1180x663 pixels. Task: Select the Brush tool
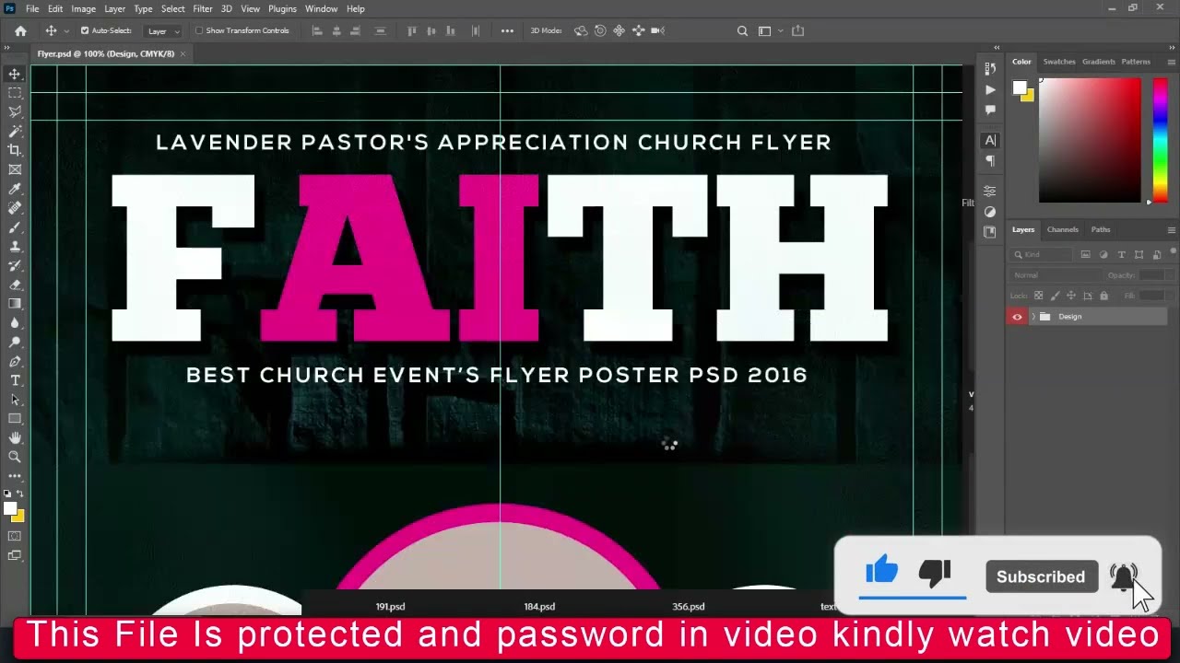tap(15, 227)
